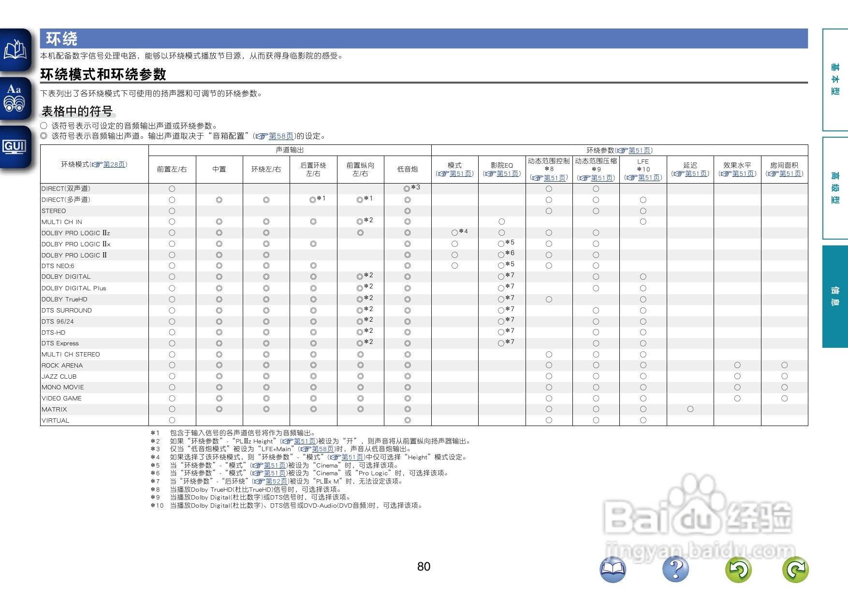Open the 第51页 link next to 环绕参数 header

tap(639, 151)
